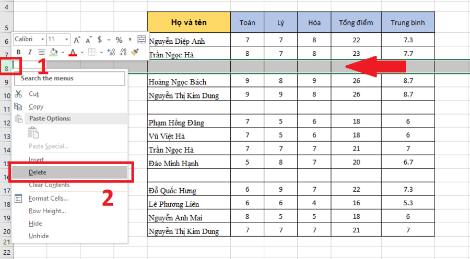
Task: Click the total 23 cell
Action: [x=356, y=53]
